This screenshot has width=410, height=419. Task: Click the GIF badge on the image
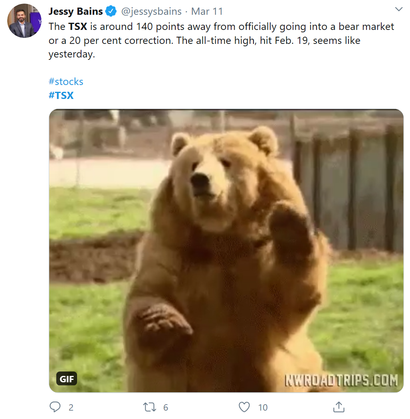point(67,379)
